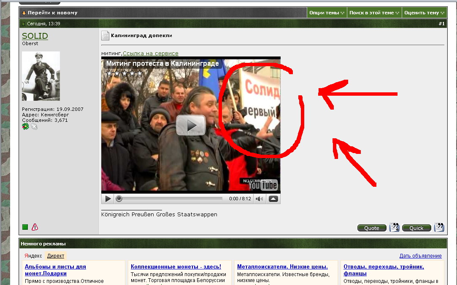View SOLID's avatar photo
Viewport: 457px width, 285px height.
coord(41,76)
